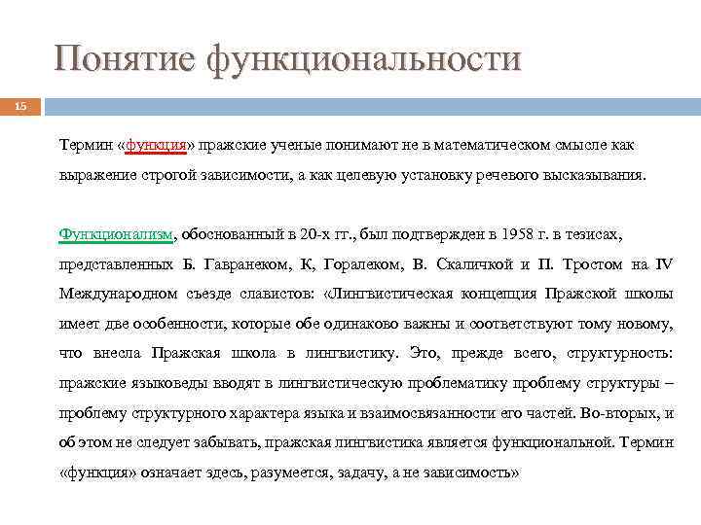Image resolution: width=701 pixels, height=525 pixels.
Task: Click the word «структурность:» in the text
Action: pyautogui.click(x=619, y=353)
